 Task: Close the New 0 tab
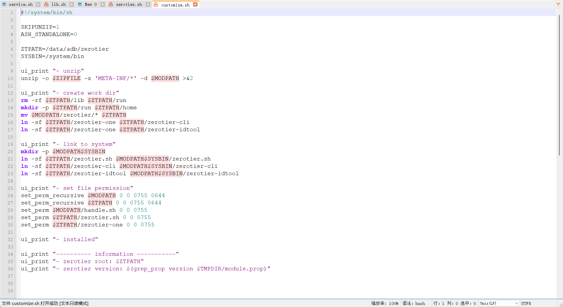coord(103,4)
